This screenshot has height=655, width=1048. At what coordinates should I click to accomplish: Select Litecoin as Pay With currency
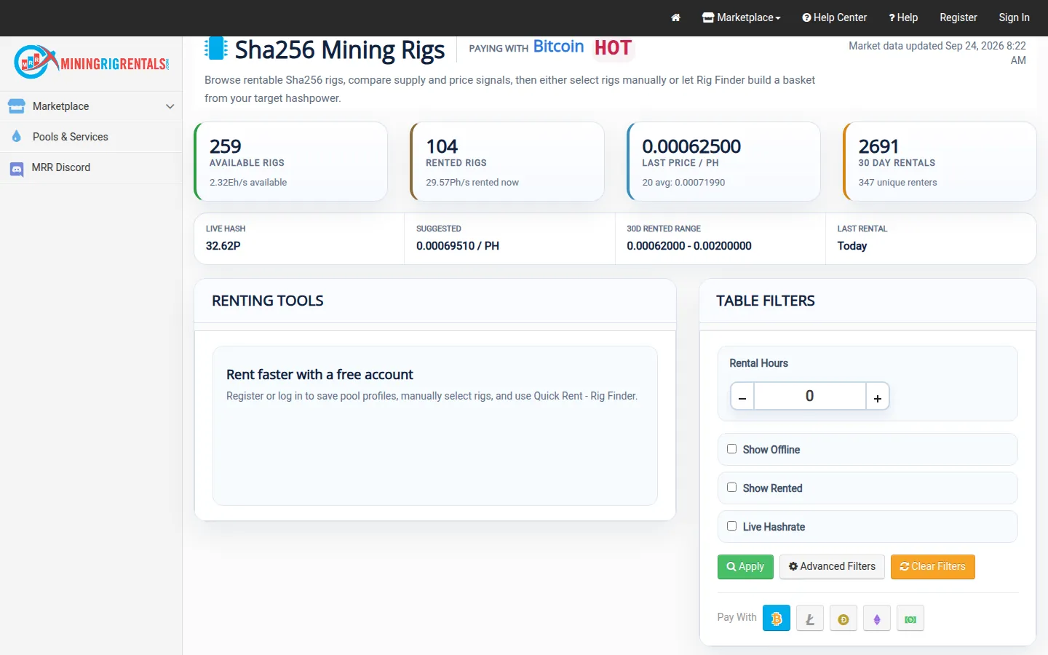click(810, 619)
